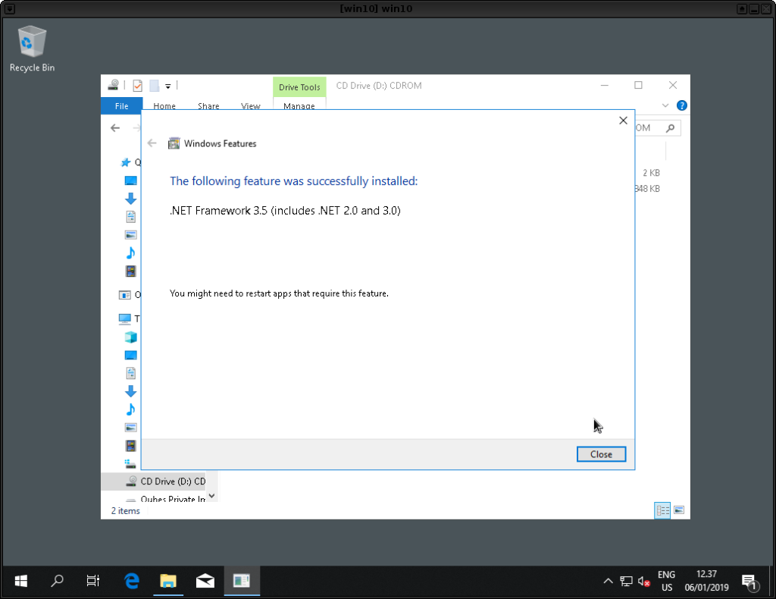
Task: Switch to the View ribbon tab
Action: pos(250,106)
